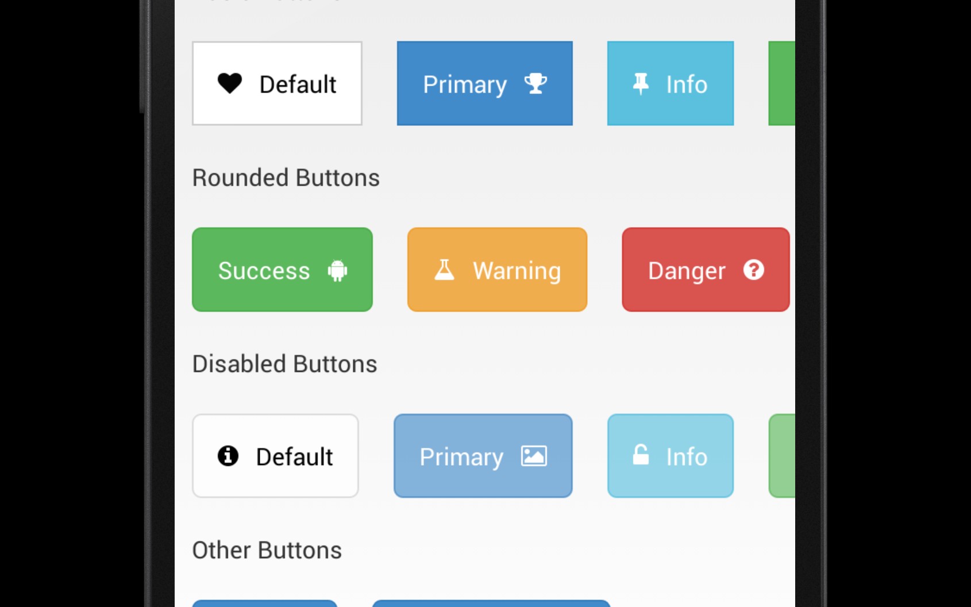This screenshot has height=607, width=971.
Task: Click the narrow blue button under Other Buttons
Action: (264, 603)
